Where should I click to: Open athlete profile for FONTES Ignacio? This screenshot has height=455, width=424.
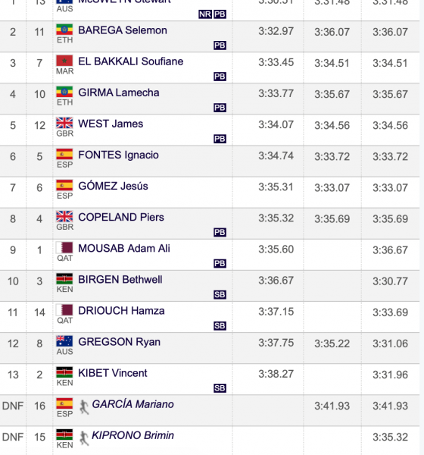(x=119, y=155)
